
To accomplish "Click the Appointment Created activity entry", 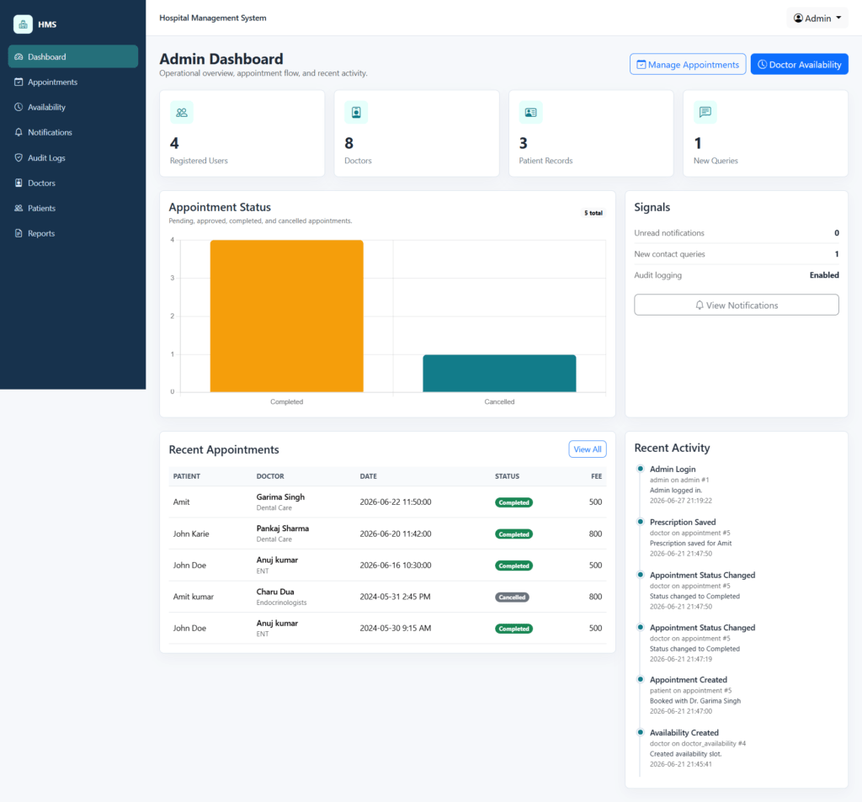I will pyautogui.click(x=694, y=695).
